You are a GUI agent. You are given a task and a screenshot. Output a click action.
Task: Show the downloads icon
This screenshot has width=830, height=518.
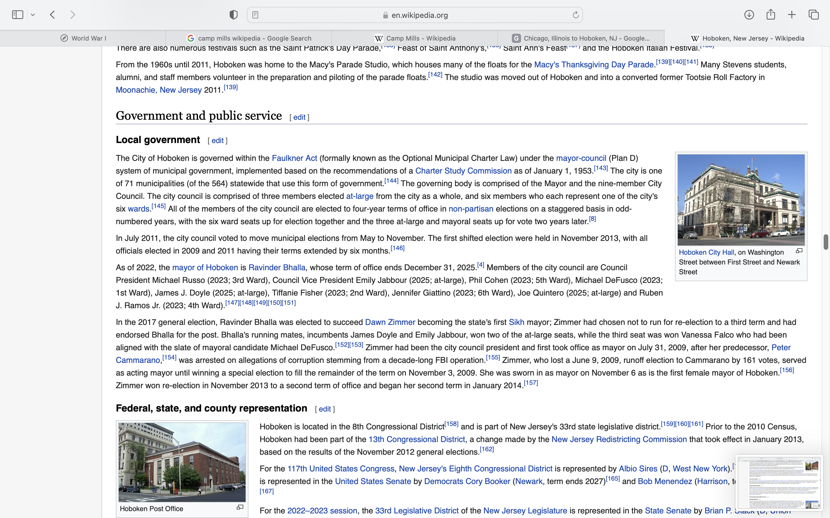point(749,15)
